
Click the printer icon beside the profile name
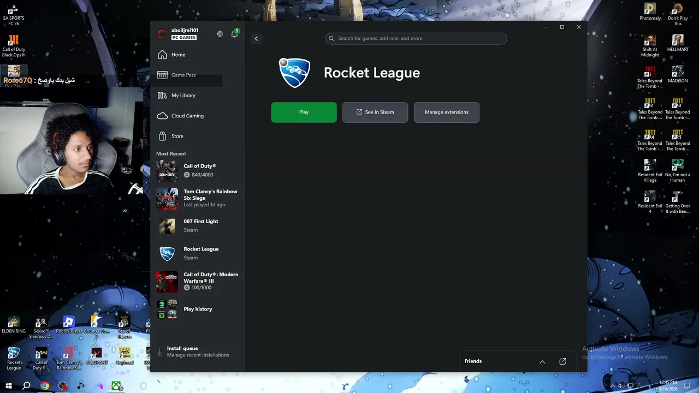point(220,34)
